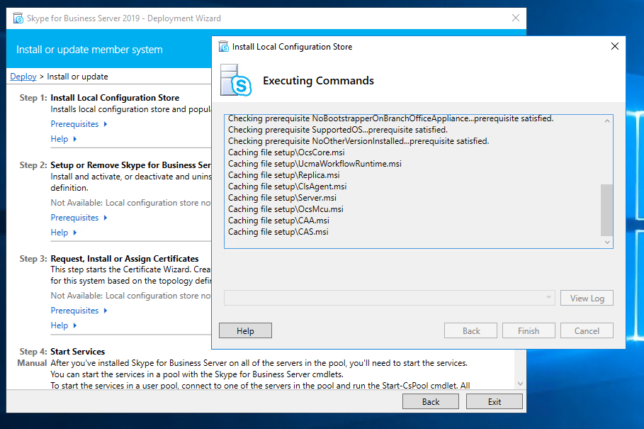
Task: Click the Deployment Wizard's bottom Back button
Action: (431, 401)
